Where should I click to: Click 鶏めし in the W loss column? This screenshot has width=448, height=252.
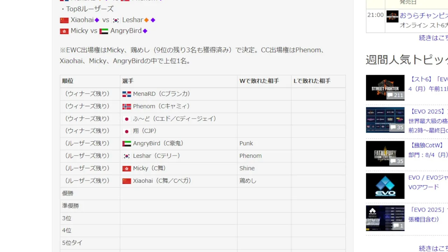coord(248,181)
